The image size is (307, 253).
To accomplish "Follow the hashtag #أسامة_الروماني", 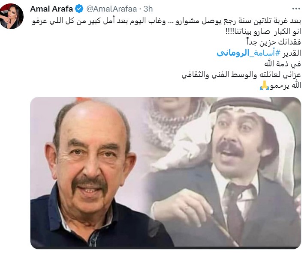I will tap(249, 53).
